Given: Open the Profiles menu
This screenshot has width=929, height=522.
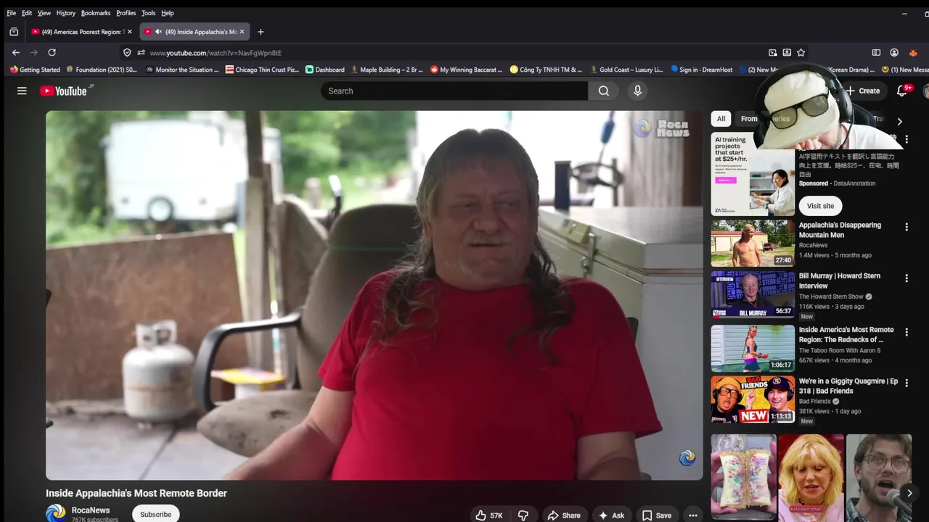Looking at the screenshot, I should point(126,13).
